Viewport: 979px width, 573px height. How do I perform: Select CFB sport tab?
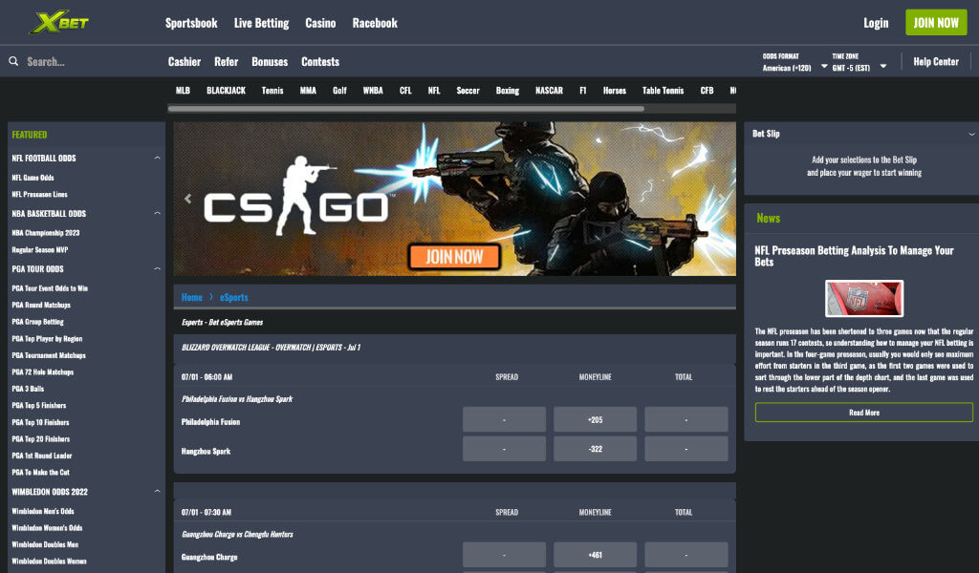(707, 91)
